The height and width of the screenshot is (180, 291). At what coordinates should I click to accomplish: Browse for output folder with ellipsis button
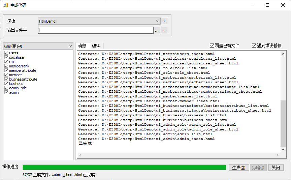(157, 30)
